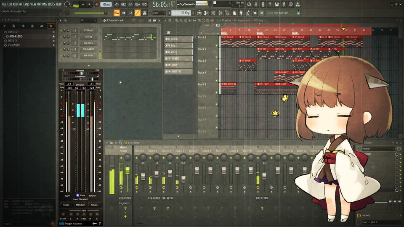The image size is (404, 227).
Task: Select the US Voice channel button
Action: tap(88, 43)
